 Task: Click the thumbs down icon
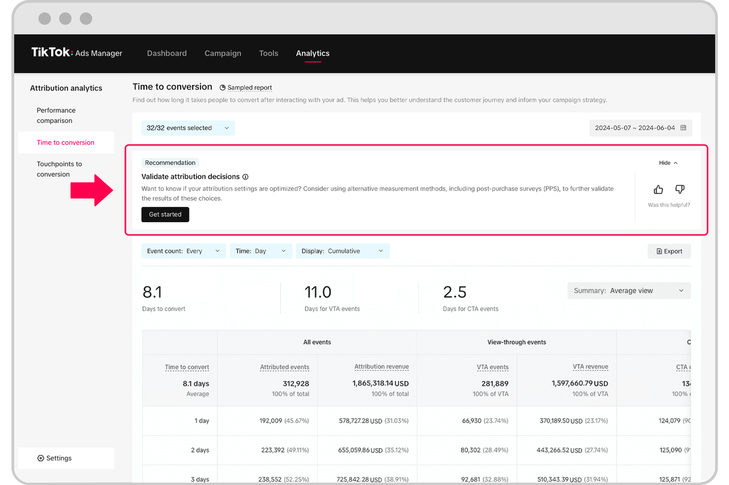679,189
